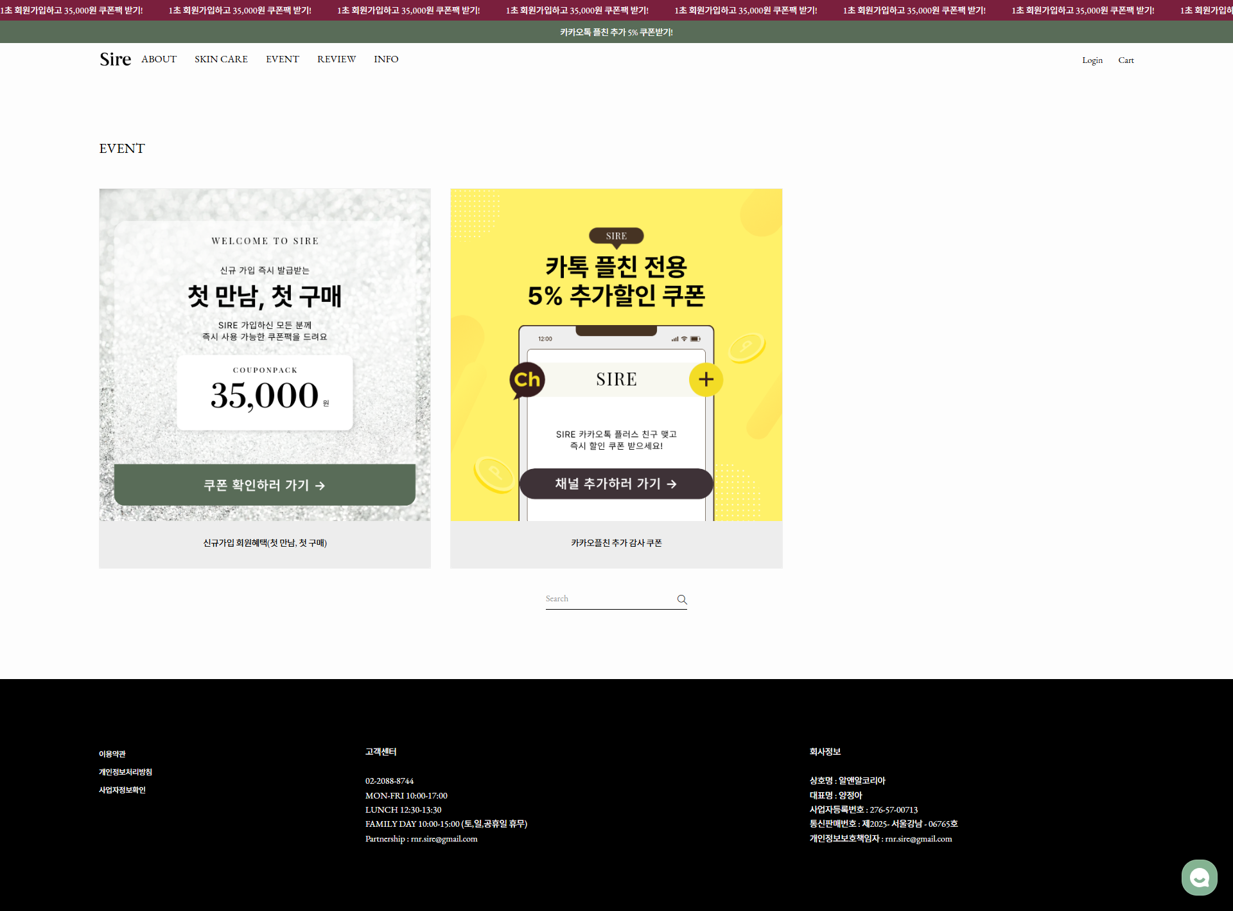Click Partnership email rnr.sire@gmail.com

tap(421, 839)
